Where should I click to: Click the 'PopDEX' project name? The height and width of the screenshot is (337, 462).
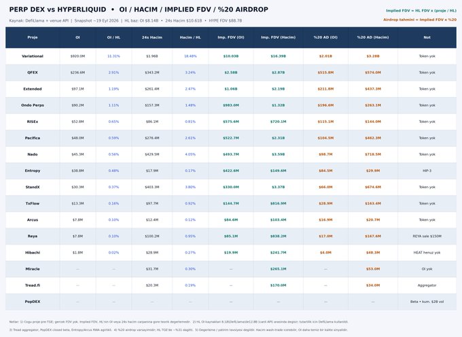[33, 302]
